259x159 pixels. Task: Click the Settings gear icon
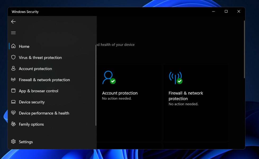[14, 142]
